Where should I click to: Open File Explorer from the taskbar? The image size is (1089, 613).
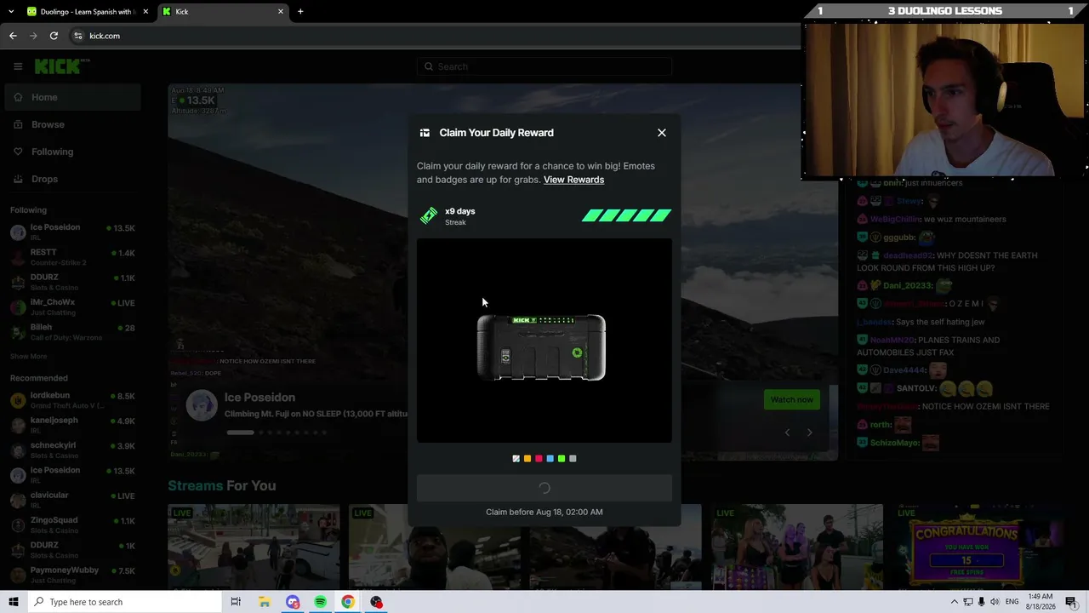pyautogui.click(x=265, y=602)
